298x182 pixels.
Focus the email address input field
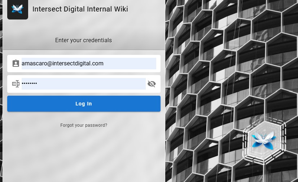89,64
